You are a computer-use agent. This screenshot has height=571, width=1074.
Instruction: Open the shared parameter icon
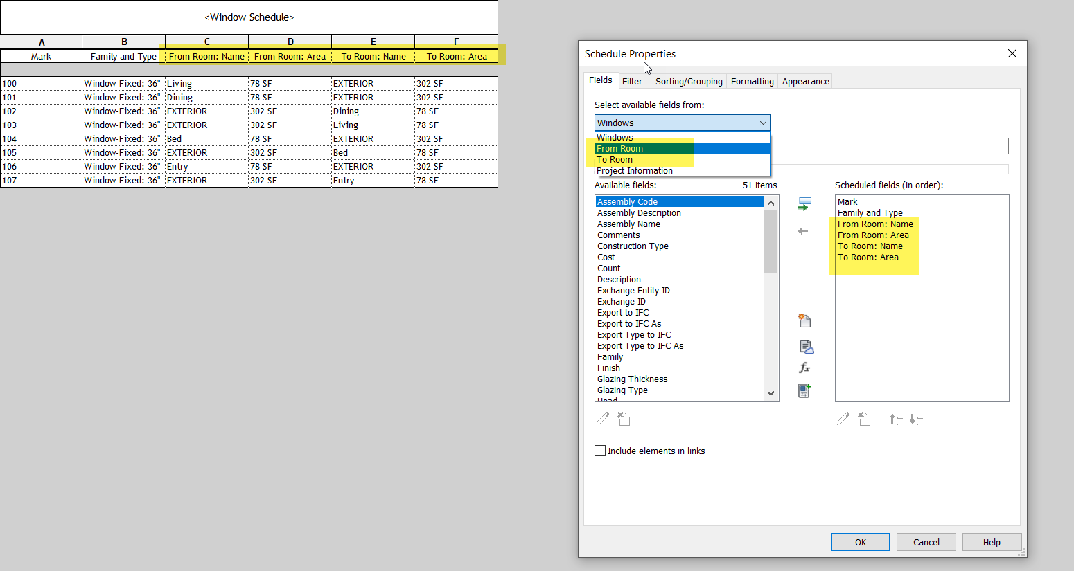pos(804,346)
